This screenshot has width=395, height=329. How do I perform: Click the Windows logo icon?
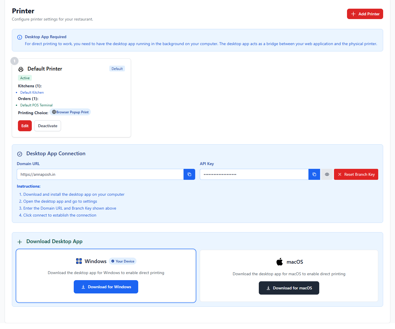click(x=79, y=261)
